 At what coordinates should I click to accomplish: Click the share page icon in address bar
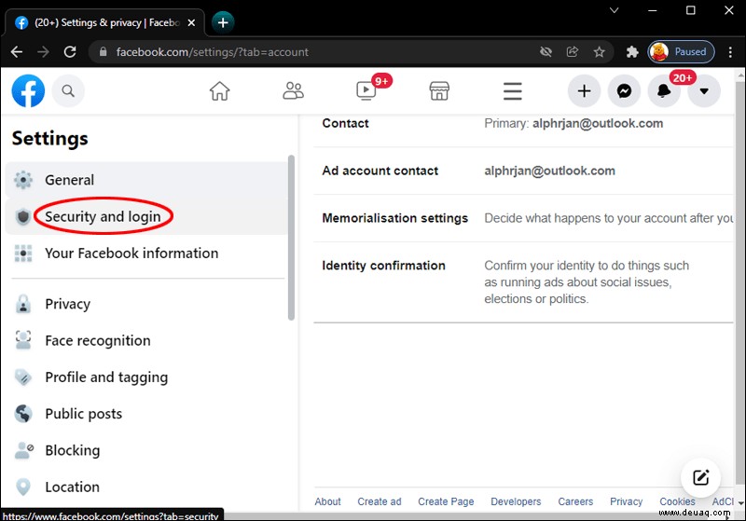(573, 52)
